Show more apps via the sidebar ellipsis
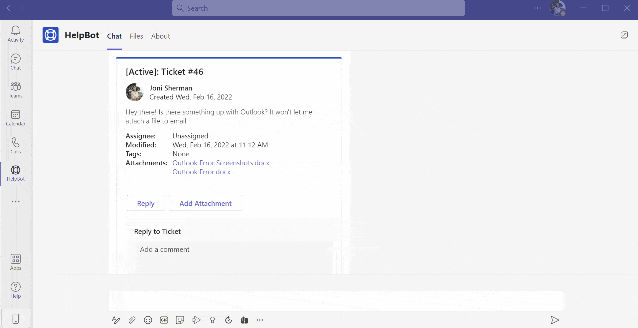The width and height of the screenshot is (638, 328). (16, 202)
